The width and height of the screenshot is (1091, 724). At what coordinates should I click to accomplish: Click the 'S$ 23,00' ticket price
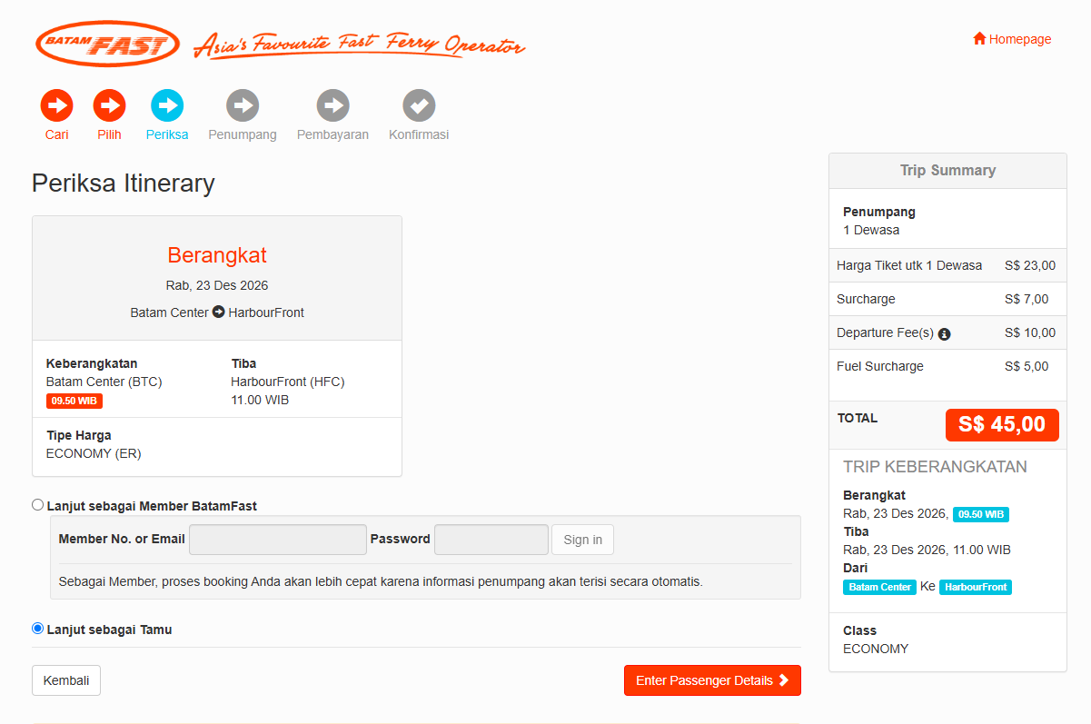1030,266
